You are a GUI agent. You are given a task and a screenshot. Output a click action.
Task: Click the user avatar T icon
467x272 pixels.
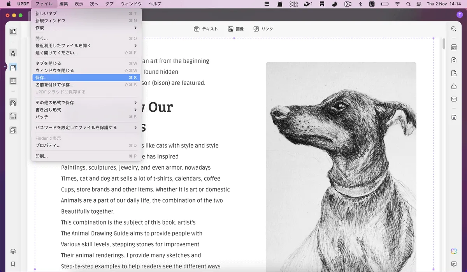(x=460, y=15)
